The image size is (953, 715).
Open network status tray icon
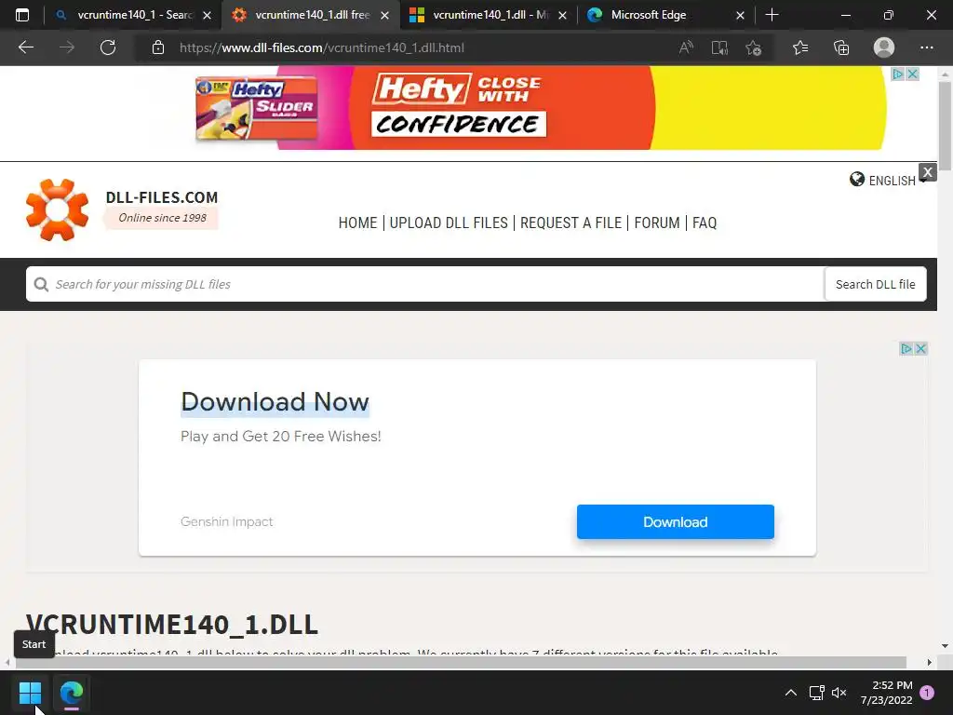coord(816,693)
